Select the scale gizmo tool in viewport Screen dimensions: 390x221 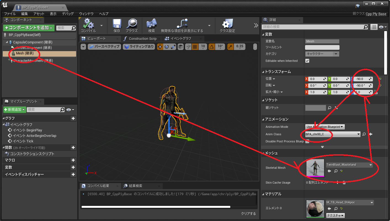173,47
